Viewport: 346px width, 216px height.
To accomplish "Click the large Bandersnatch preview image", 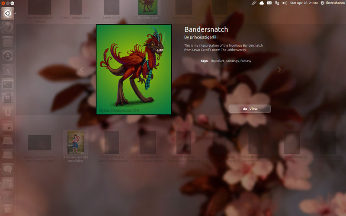I will (134, 70).
